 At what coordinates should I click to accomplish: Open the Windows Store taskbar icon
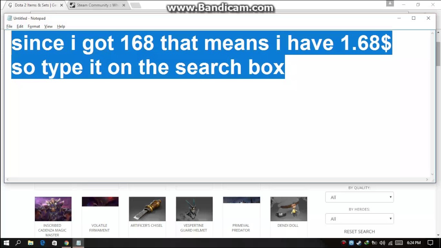coord(54,243)
